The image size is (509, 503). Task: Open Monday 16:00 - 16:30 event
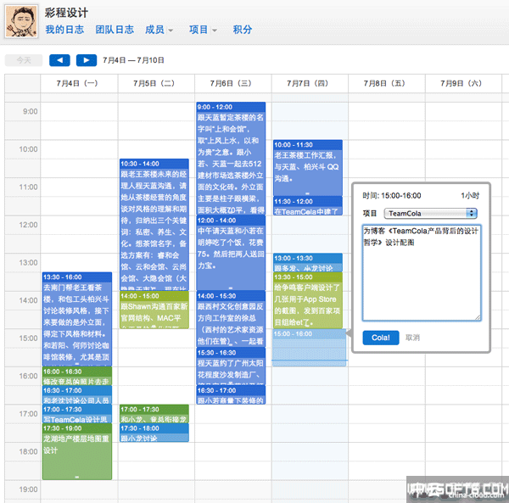[x=77, y=376]
